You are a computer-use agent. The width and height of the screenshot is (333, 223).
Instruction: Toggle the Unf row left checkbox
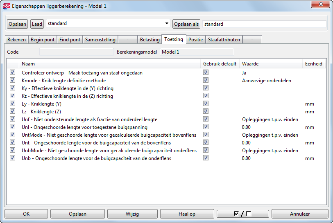tap(13, 119)
